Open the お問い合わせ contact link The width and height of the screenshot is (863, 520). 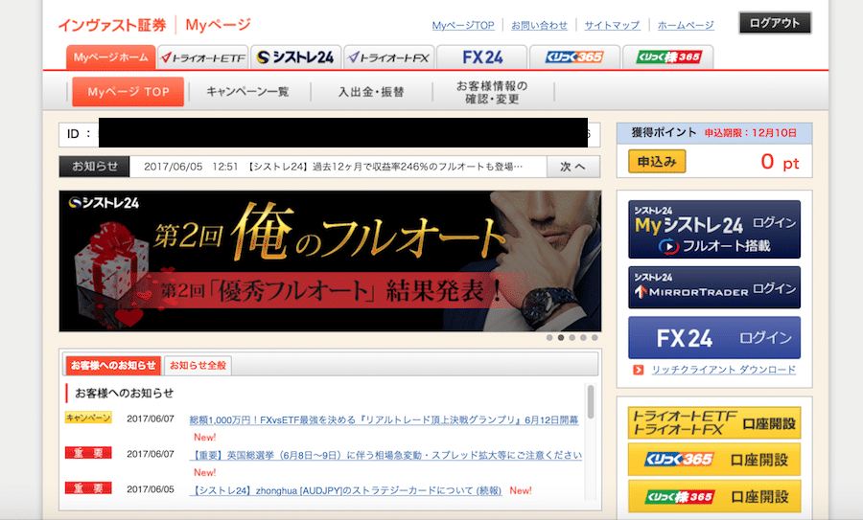539,25
